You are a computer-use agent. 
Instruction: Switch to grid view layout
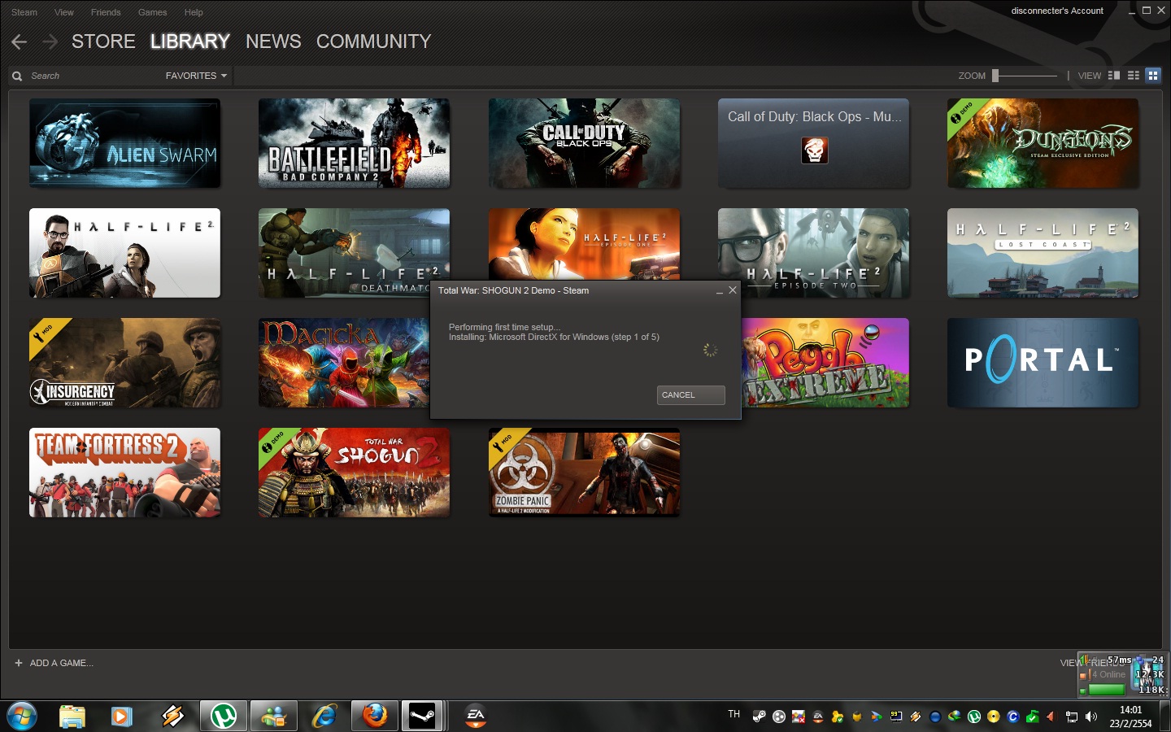[x=1153, y=75]
